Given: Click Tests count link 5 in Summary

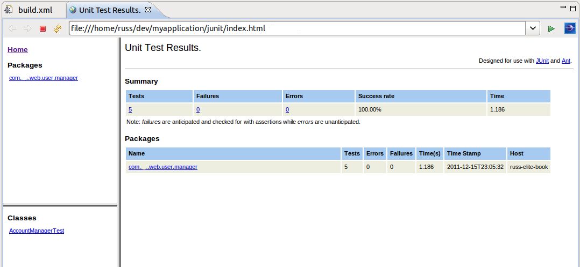Looking at the screenshot, I should click(x=130, y=109).
